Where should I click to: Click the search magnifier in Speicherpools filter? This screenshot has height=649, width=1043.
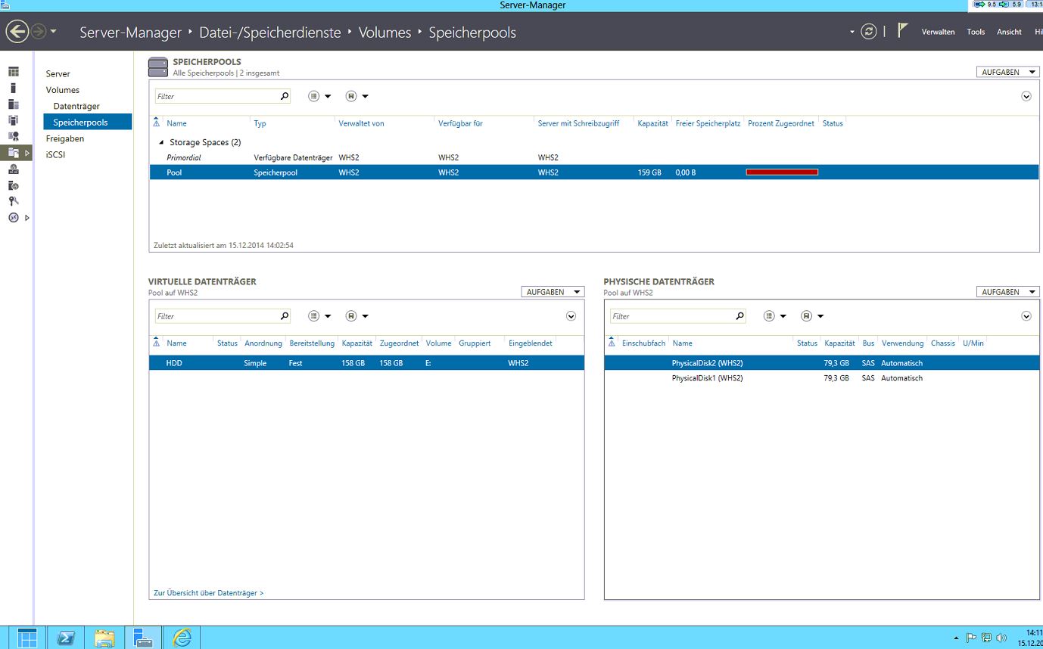pyautogui.click(x=285, y=96)
